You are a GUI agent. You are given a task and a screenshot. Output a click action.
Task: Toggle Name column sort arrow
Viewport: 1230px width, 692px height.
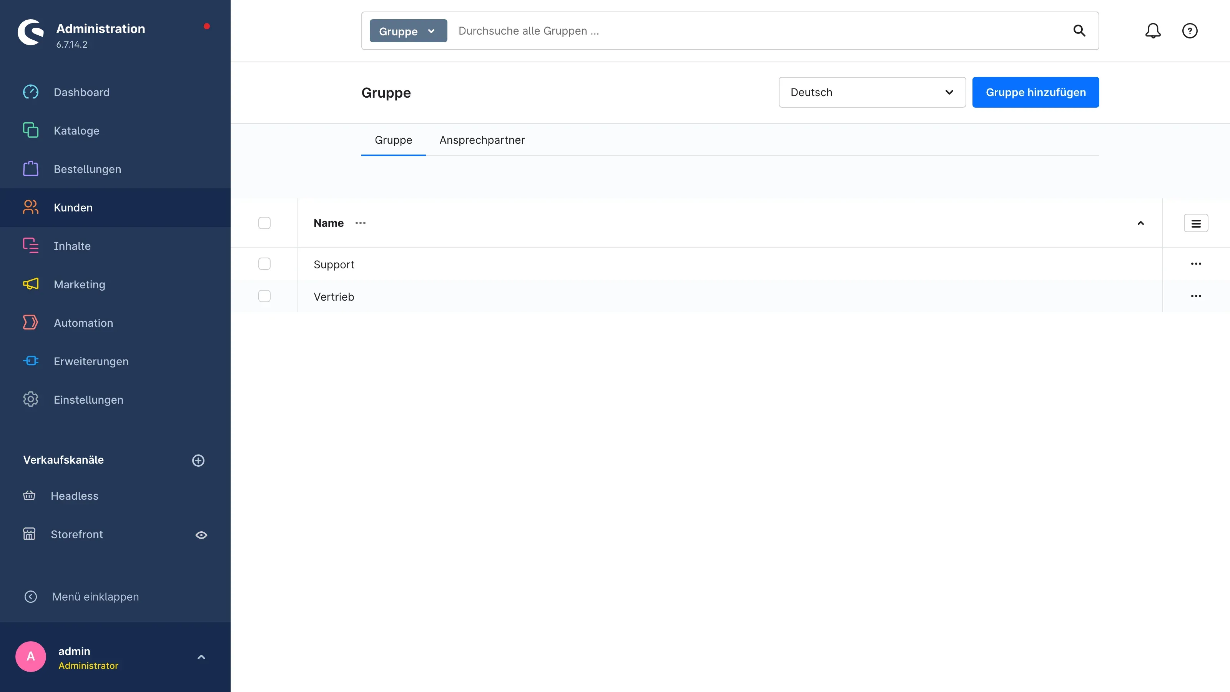point(1140,223)
